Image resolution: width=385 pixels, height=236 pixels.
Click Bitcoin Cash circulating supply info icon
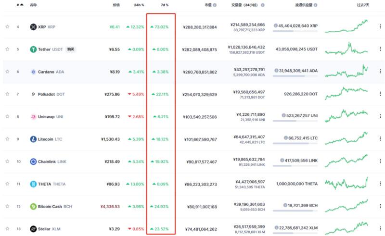pyautogui.click(x=285, y=205)
